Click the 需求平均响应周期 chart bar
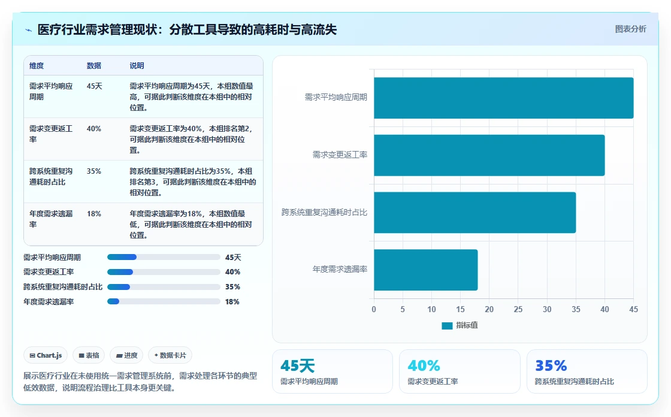The image size is (671, 417). point(504,98)
